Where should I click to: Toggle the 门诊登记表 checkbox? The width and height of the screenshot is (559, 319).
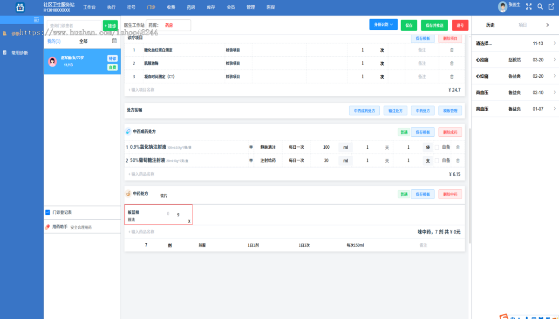pos(48,212)
